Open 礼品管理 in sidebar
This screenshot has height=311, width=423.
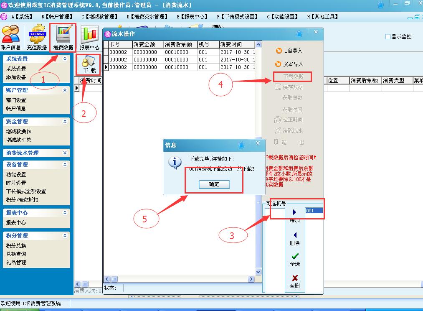pos(16,263)
